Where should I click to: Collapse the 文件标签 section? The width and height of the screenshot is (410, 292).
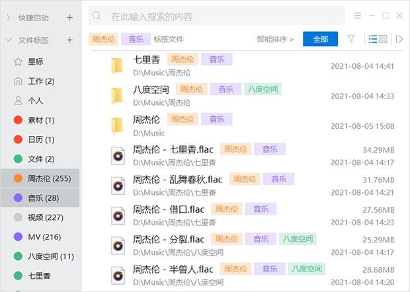point(9,40)
